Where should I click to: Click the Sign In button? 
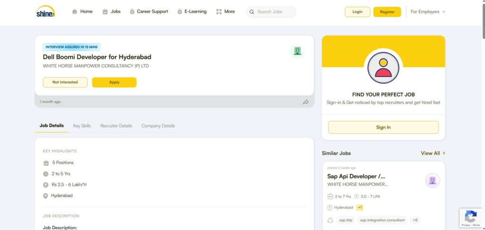coord(383,127)
